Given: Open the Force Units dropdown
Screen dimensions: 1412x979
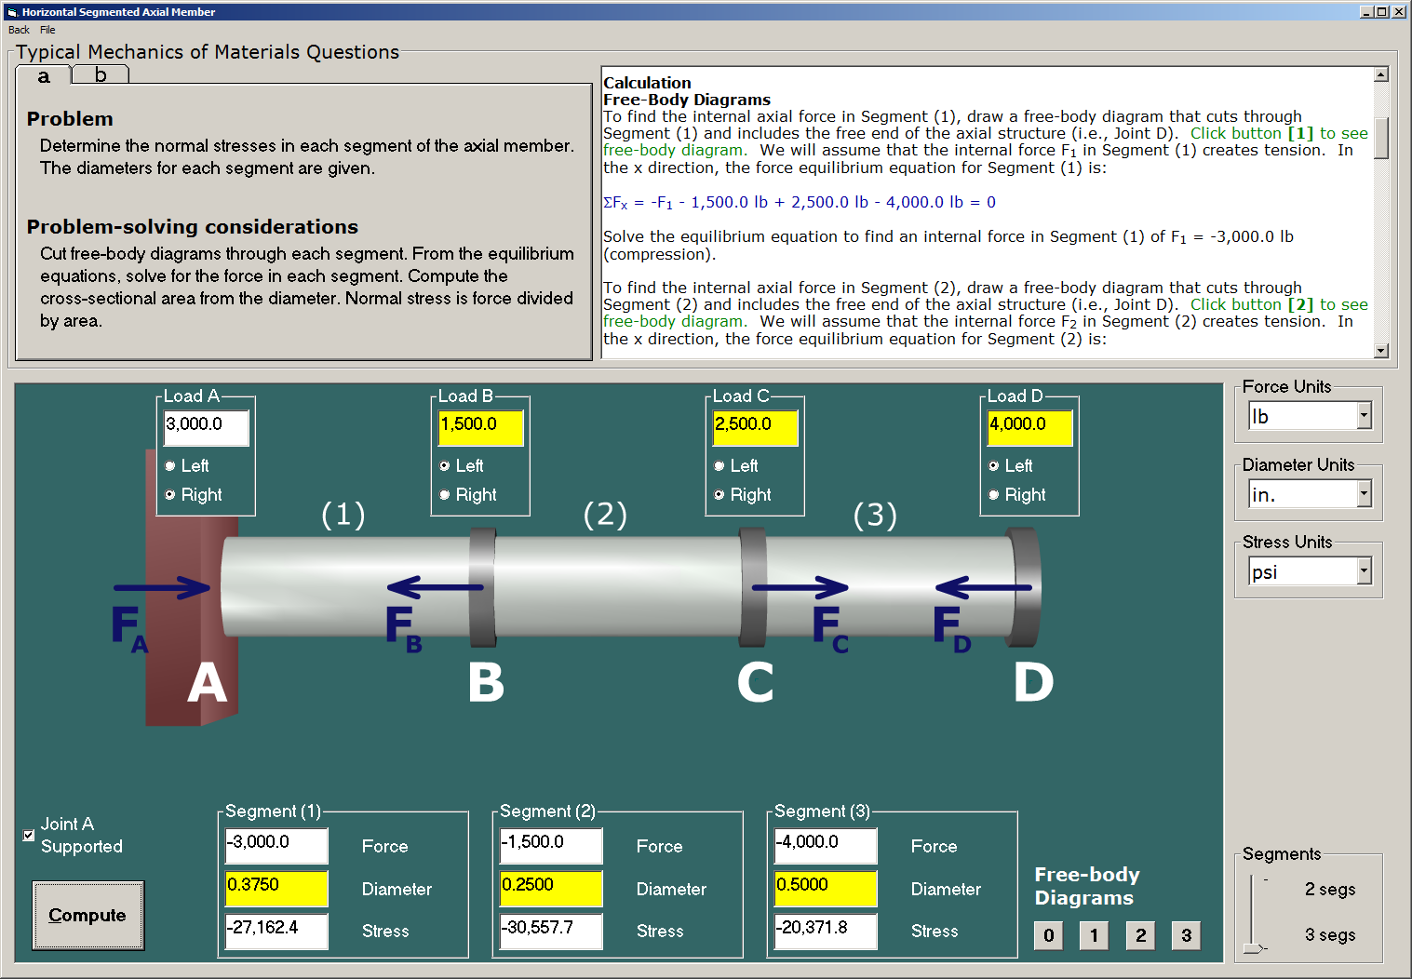Looking at the screenshot, I should tap(1365, 415).
